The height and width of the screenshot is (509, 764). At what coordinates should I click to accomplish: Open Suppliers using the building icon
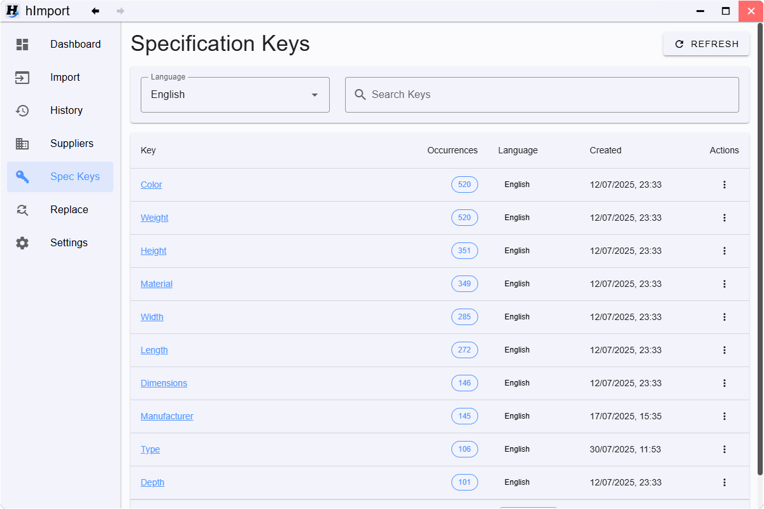pyautogui.click(x=22, y=143)
